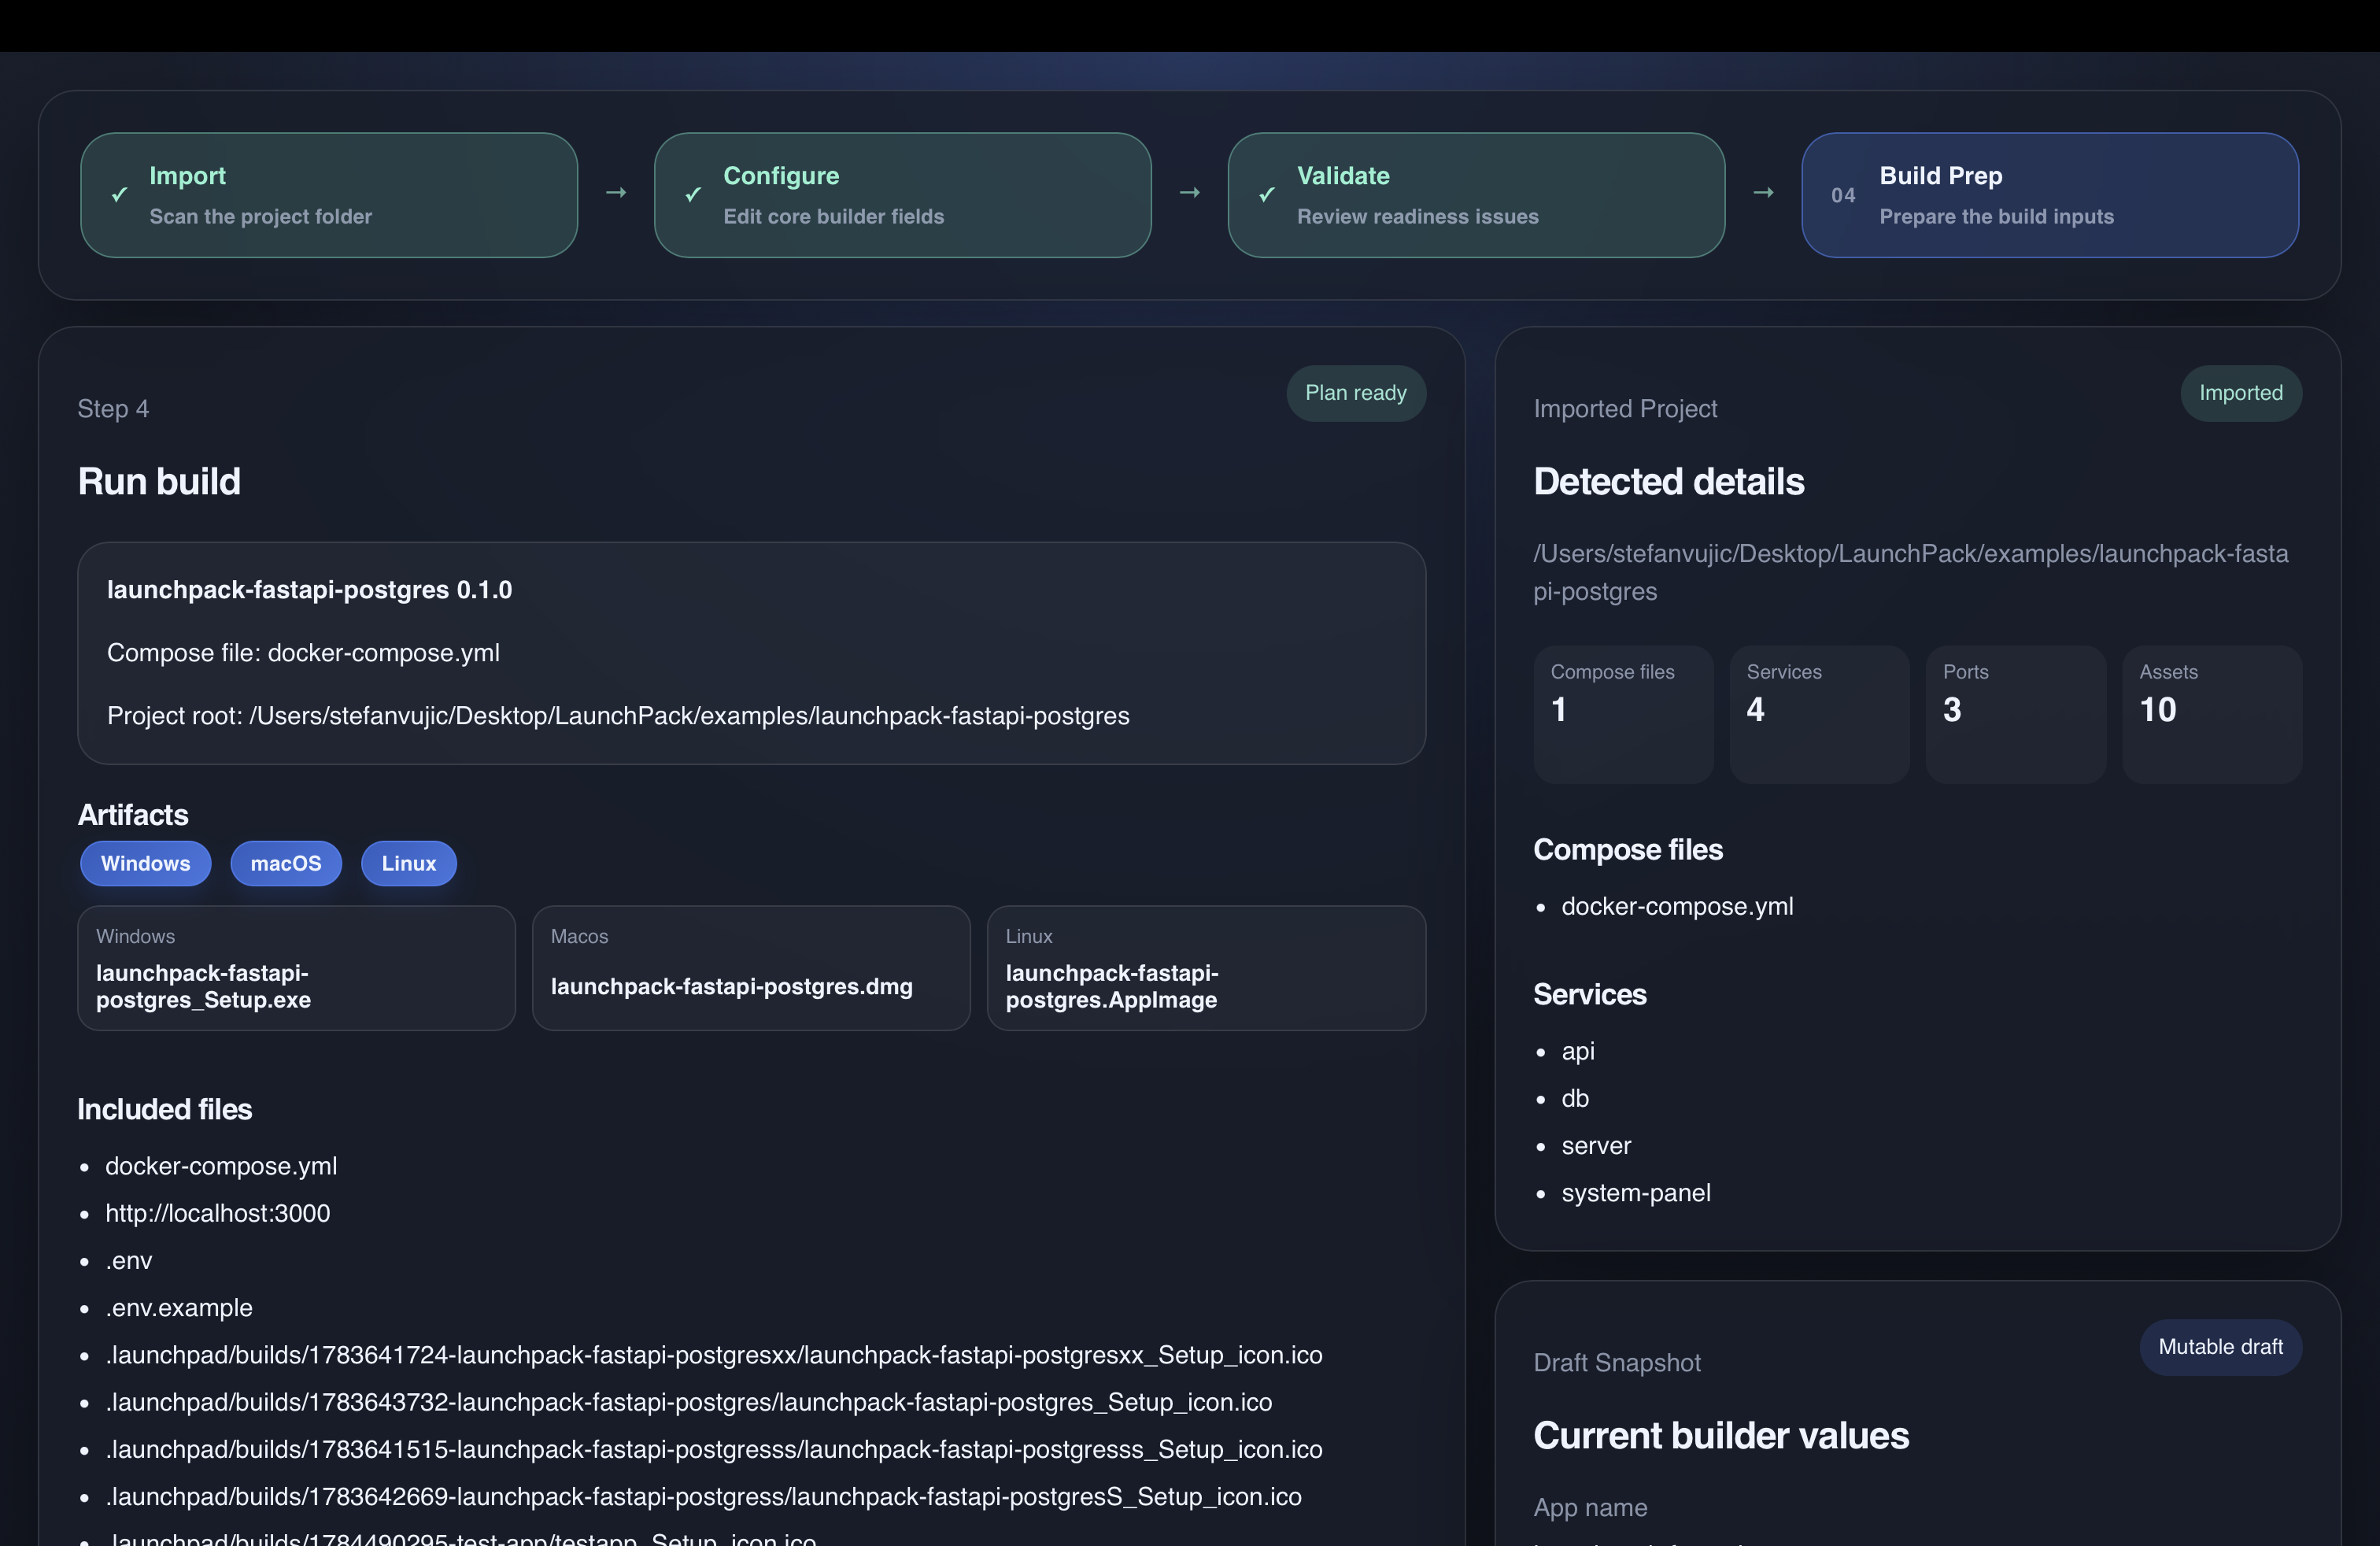Click the launchpack-fastapi-postgres 0.1.0 title
The image size is (2380, 1546).
(309, 590)
